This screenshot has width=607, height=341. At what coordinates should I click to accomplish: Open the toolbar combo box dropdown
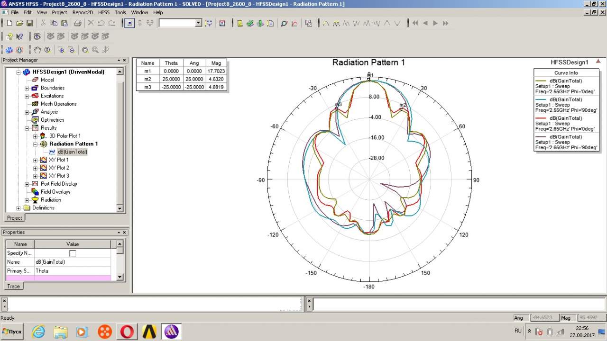(x=198, y=23)
